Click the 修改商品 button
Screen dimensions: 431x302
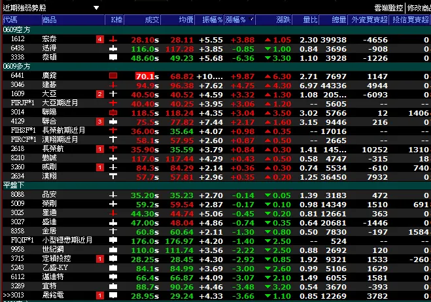[x=419, y=8]
